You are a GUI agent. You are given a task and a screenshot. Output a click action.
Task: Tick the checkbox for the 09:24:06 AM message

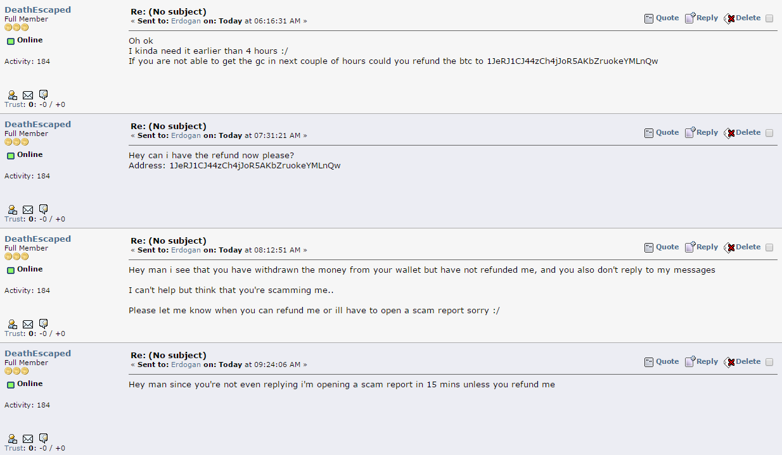(x=769, y=363)
